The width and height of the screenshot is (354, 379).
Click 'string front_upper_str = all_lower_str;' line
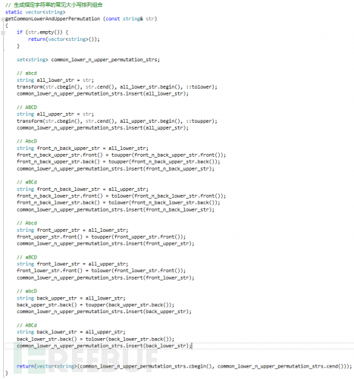(73, 230)
